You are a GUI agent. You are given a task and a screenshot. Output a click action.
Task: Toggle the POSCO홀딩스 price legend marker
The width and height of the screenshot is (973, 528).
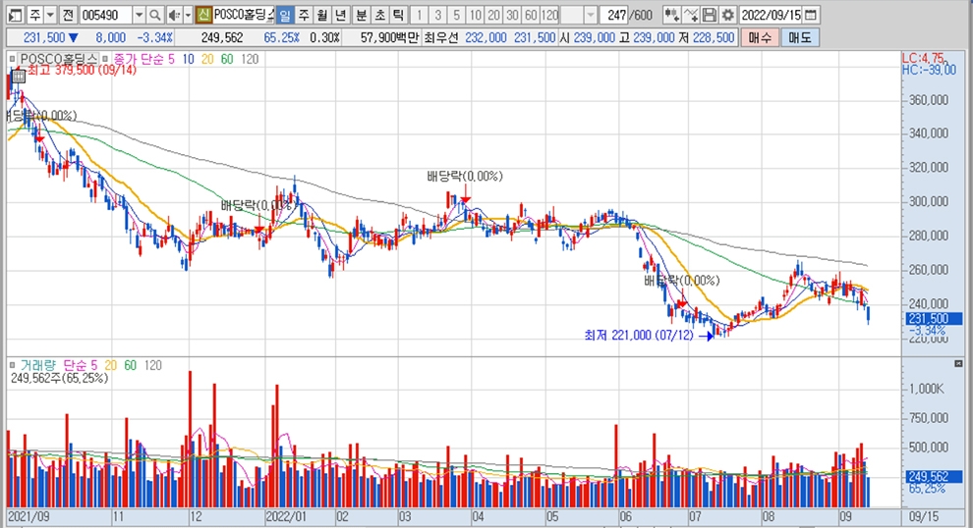tap(13, 59)
